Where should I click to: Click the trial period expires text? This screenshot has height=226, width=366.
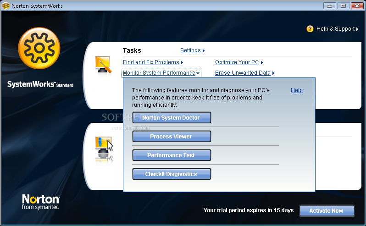[249, 210]
